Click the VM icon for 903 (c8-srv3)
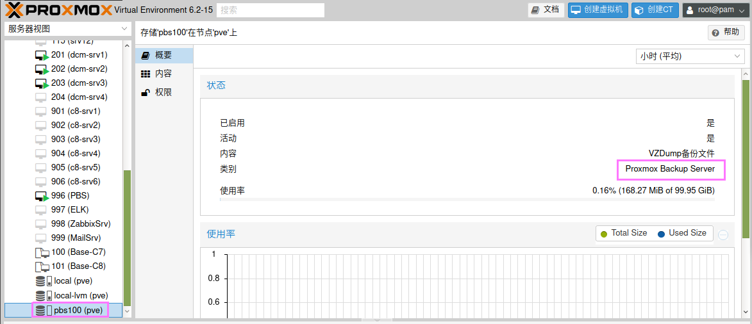This screenshot has width=752, height=324. [x=42, y=140]
